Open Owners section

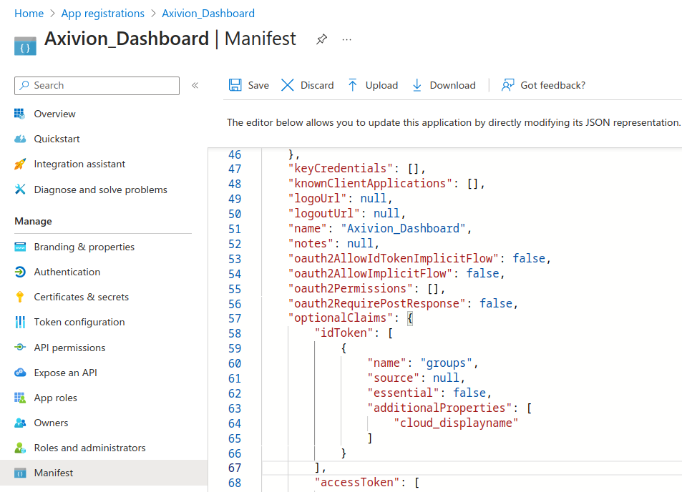[51, 423]
